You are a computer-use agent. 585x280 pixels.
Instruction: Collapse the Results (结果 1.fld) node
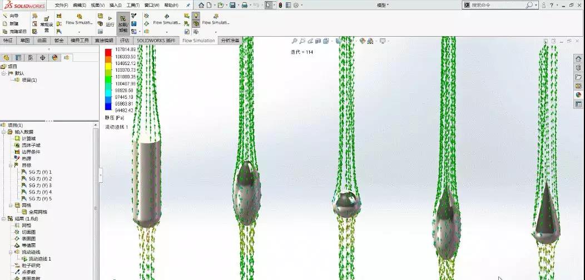(3, 218)
